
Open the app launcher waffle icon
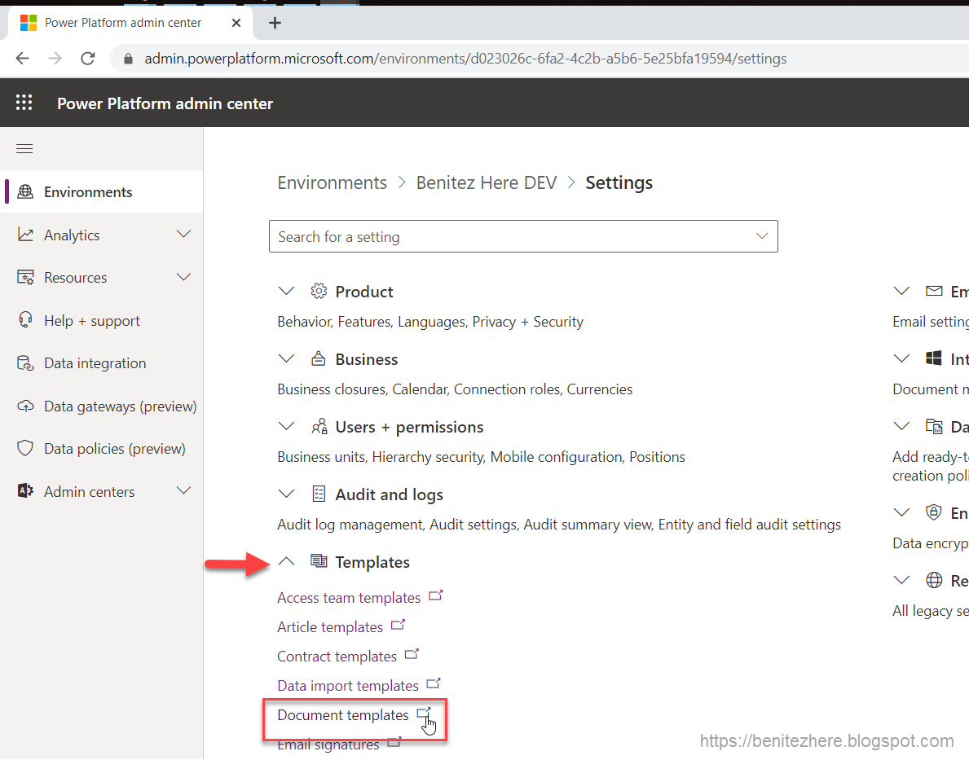24,103
